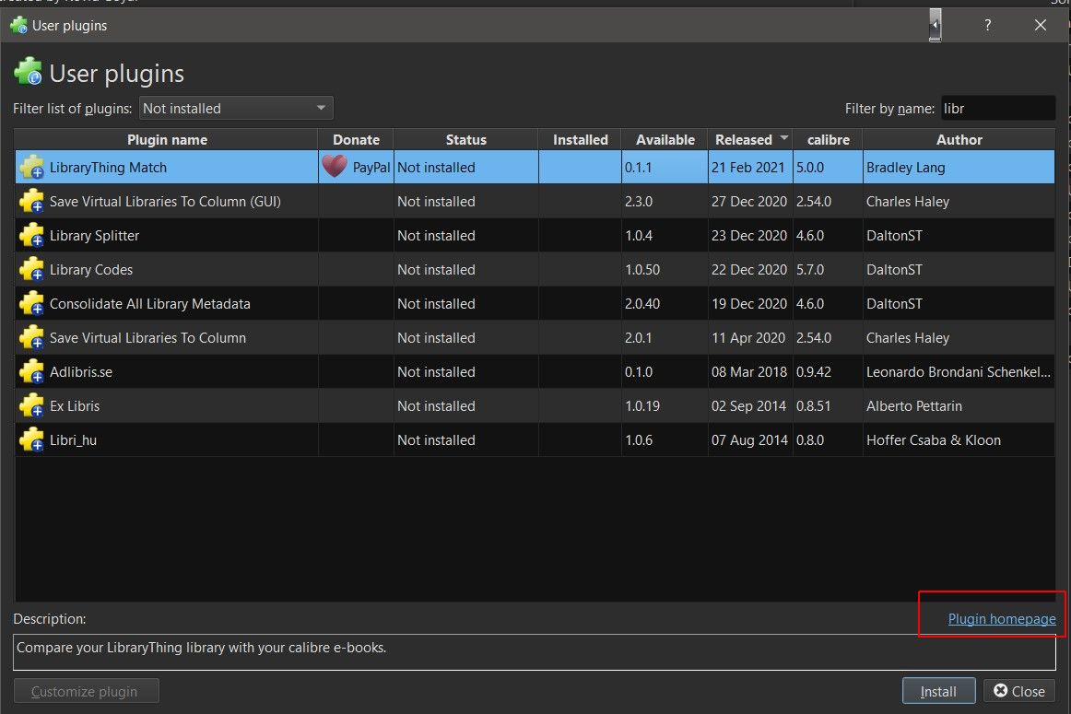
Task: Sort by the Installed column header
Action: (580, 140)
